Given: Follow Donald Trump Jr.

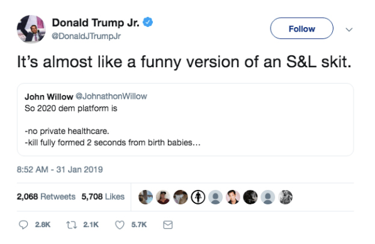Looking at the screenshot, I should [x=301, y=28].
